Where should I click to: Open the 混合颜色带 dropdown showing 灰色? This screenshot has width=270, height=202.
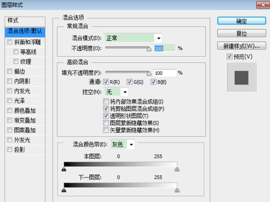[122, 144]
